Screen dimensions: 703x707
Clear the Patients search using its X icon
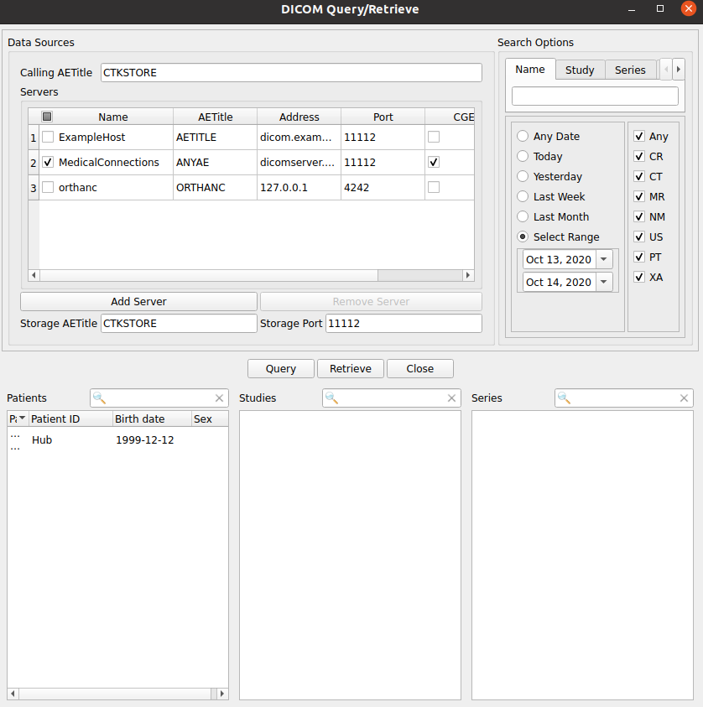(x=219, y=398)
